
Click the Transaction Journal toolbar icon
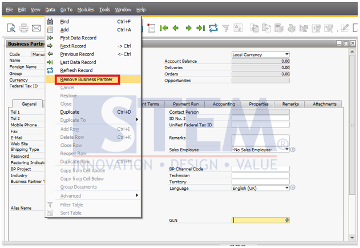pyautogui.click(x=304, y=29)
